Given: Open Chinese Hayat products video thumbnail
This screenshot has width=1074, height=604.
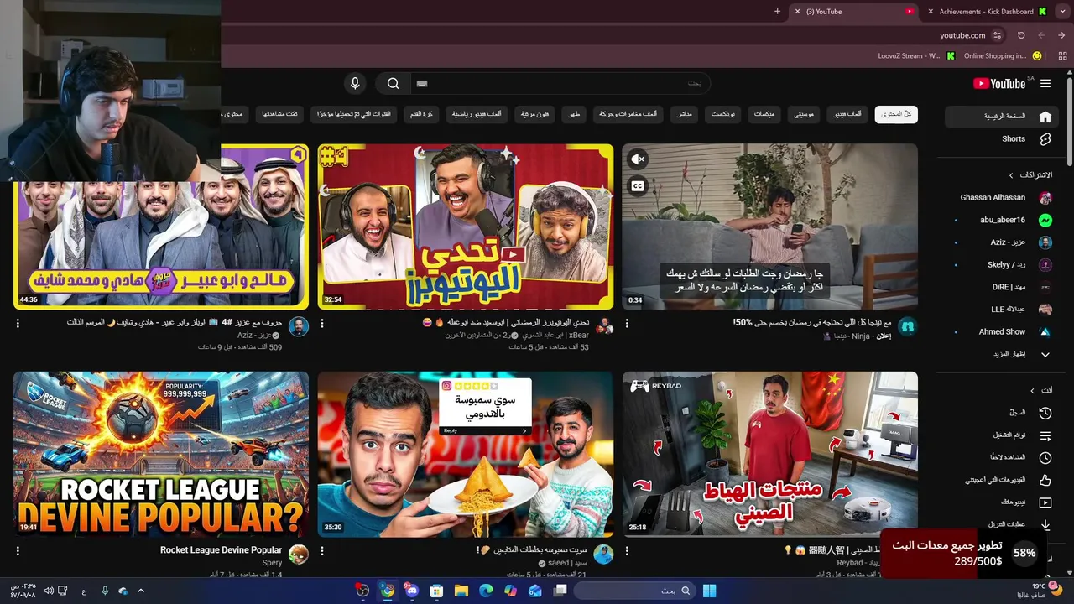Looking at the screenshot, I should tap(769, 454).
